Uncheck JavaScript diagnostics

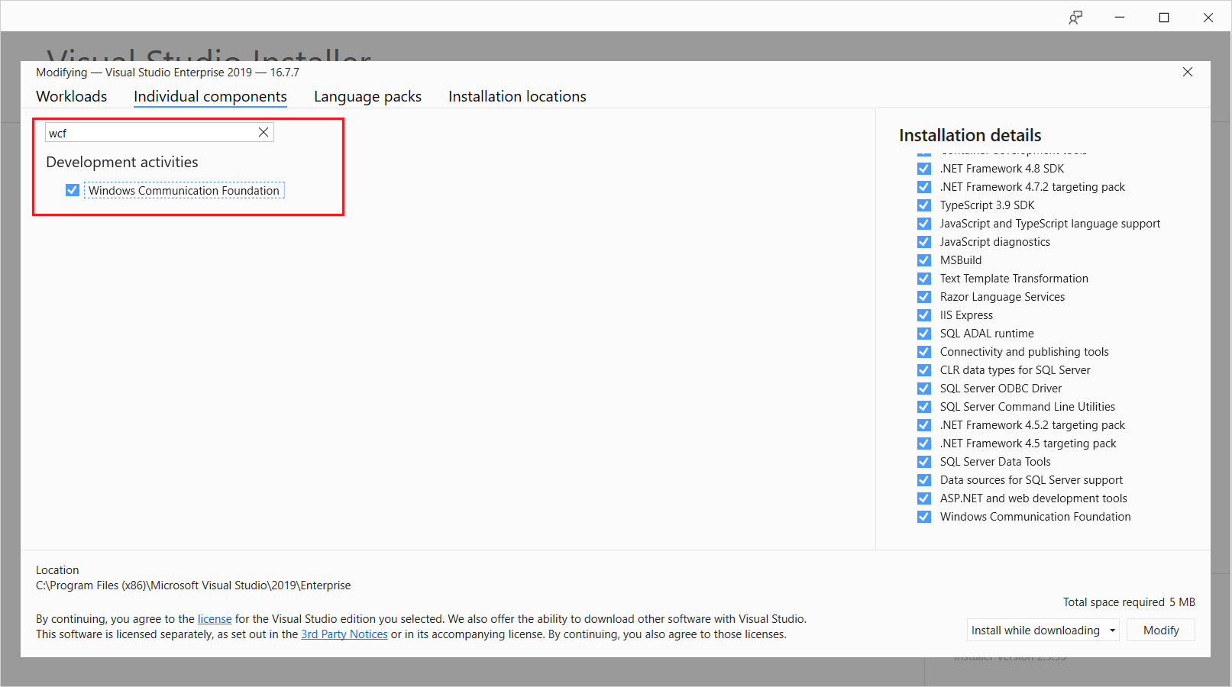tap(924, 242)
